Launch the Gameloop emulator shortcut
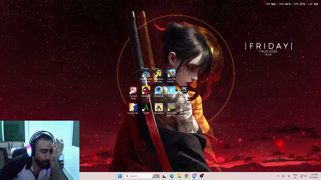Image resolution: width=321 pixels, height=180 pixels. (x=159, y=92)
